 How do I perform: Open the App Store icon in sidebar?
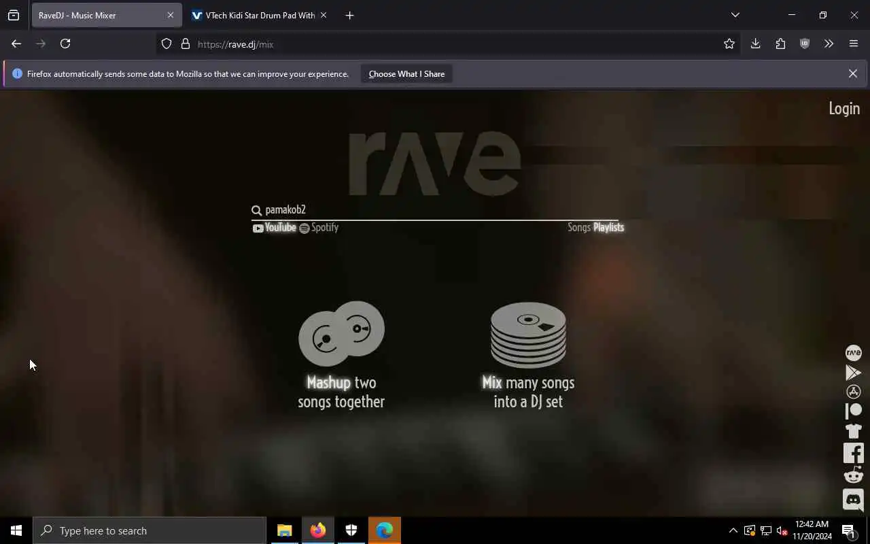pyautogui.click(x=853, y=392)
